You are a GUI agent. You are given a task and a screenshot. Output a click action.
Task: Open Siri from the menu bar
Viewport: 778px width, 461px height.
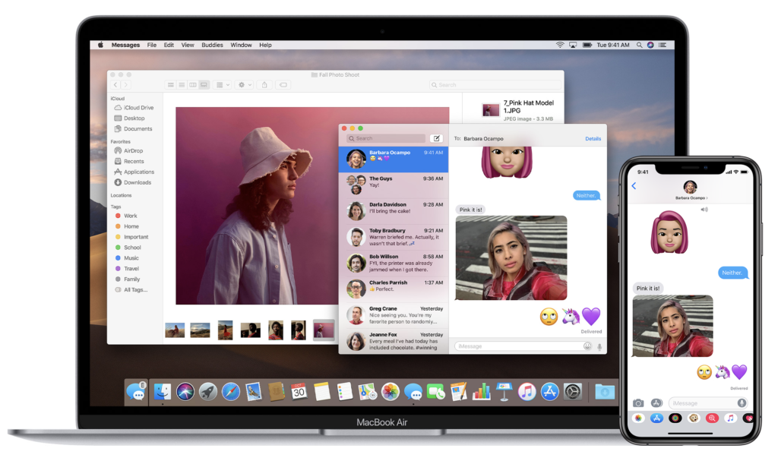pyautogui.click(x=650, y=46)
